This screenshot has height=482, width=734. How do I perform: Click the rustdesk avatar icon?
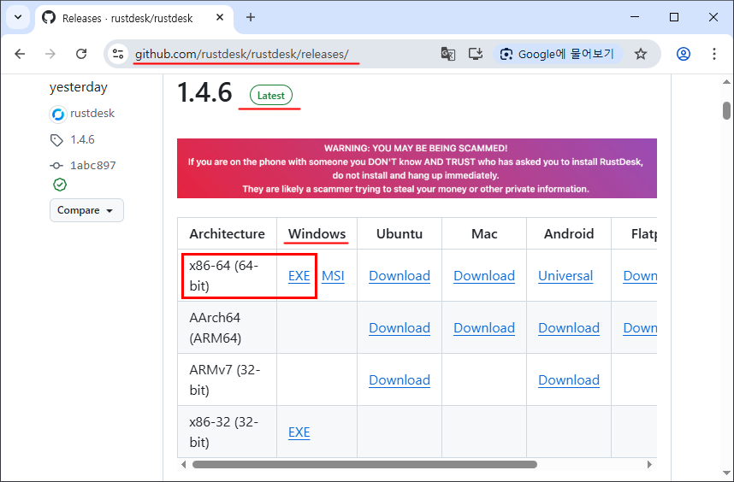coord(58,114)
